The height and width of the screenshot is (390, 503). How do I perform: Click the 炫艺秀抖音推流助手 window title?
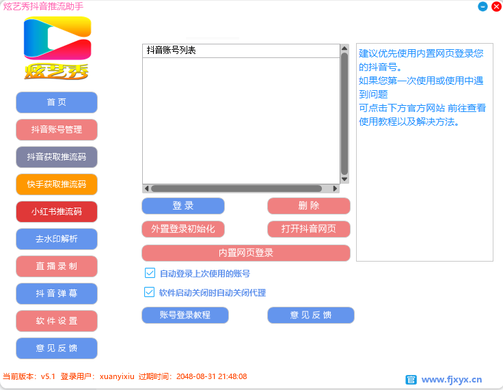coord(43,6)
